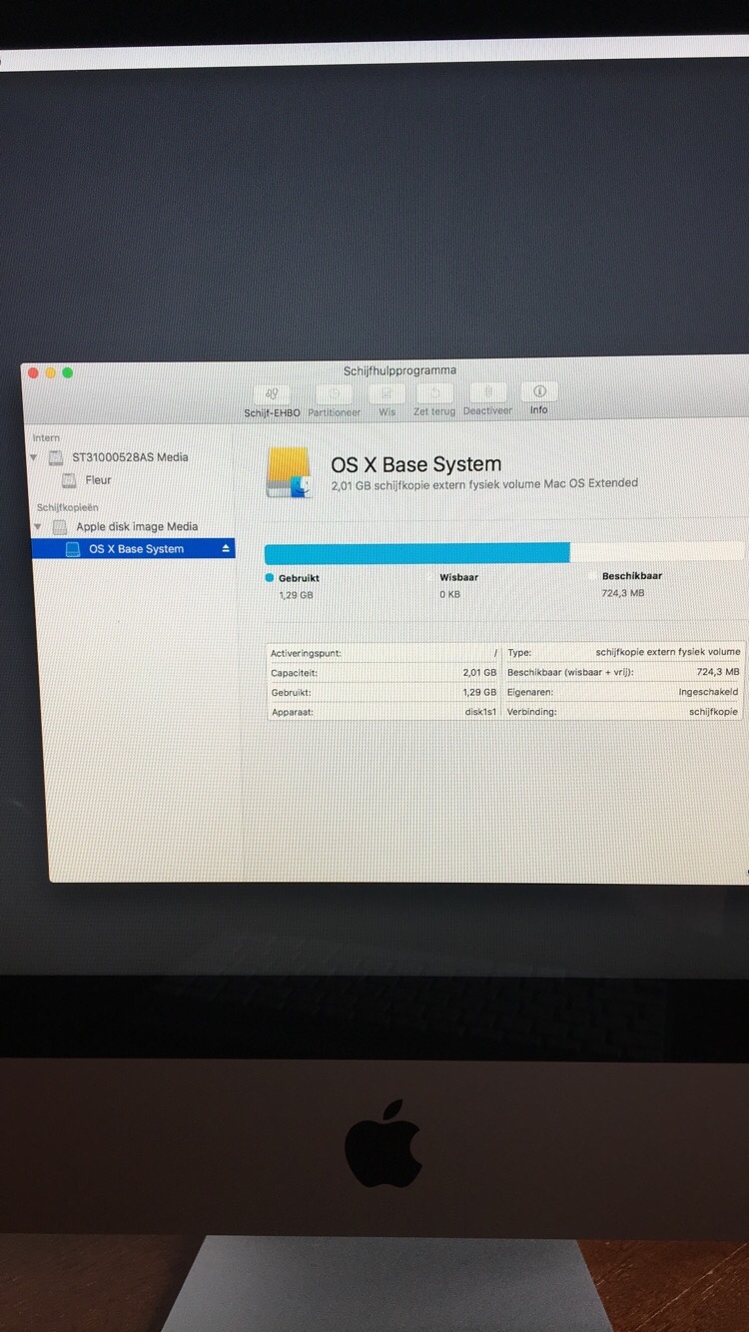Click the large OS X Base System drive icon

(290, 472)
